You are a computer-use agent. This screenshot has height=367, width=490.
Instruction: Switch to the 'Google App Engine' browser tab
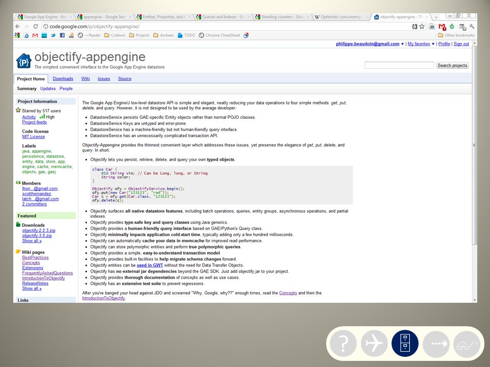[x=45, y=17]
